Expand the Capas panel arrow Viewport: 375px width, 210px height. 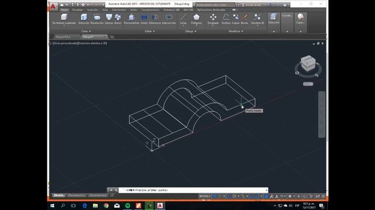(x=301, y=31)
